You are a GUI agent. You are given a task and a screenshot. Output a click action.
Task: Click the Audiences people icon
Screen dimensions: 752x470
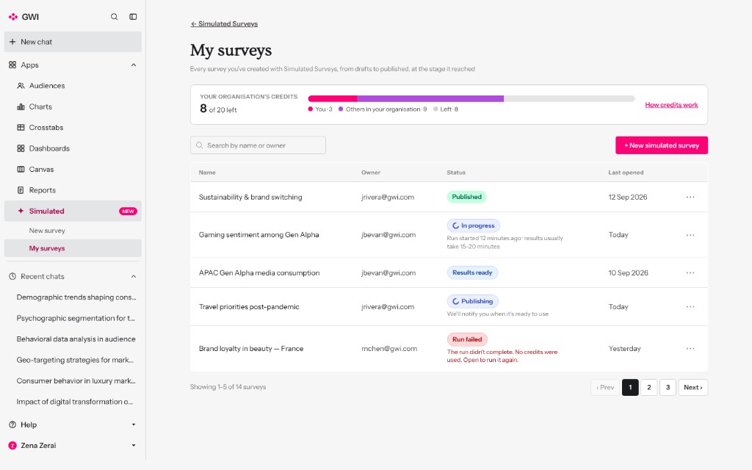(x=21, y=86)
